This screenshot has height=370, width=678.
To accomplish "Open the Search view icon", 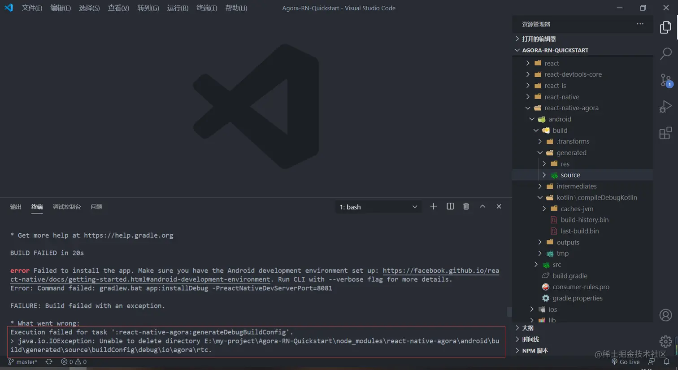I will tap(665, 54).
